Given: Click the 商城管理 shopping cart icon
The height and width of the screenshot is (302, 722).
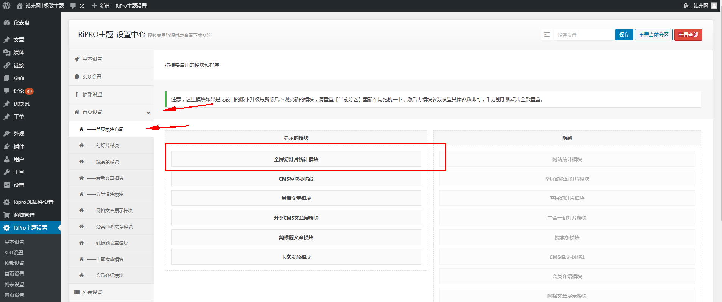Looking at the screenshot, I should point(7,215).
